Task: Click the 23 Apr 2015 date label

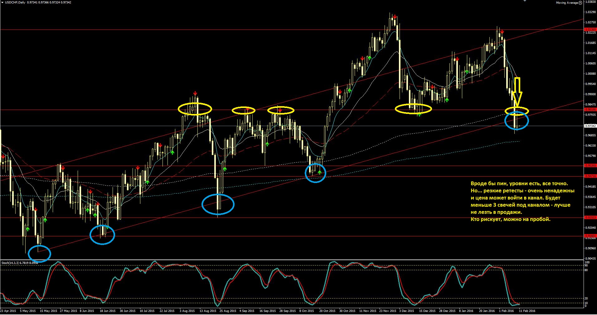Action: tap(8, 311)
